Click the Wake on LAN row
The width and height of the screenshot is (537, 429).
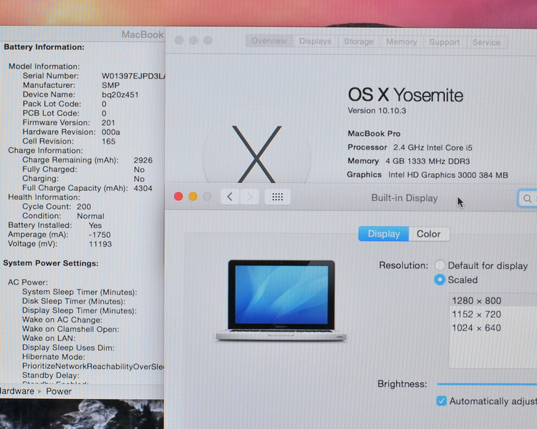pos(49,338)
